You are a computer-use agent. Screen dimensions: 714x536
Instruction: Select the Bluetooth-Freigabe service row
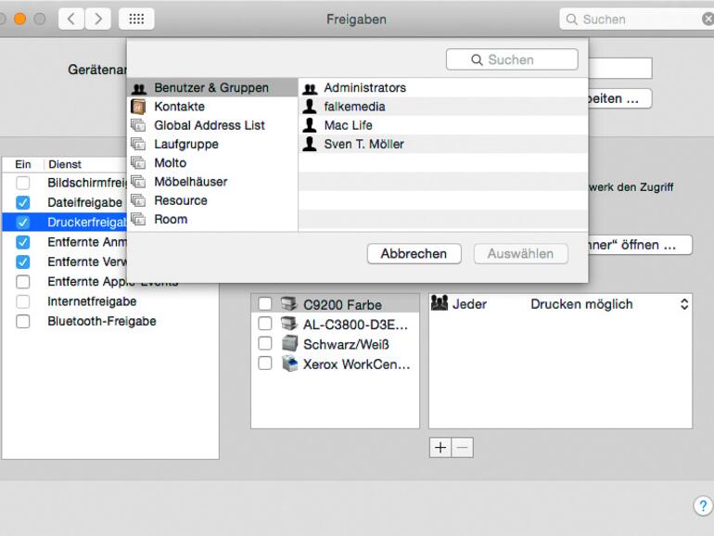click(x=110, y=322)
